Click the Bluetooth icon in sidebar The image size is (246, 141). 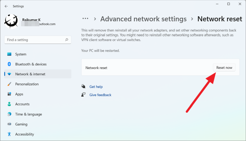click(x=9, y=64)
